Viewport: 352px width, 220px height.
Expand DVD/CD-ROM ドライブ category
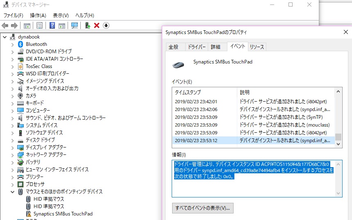(x=13, y=52)
